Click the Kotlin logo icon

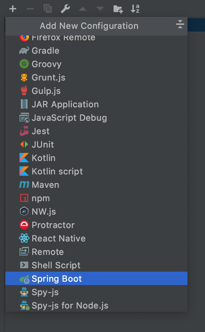pos(24,158)
